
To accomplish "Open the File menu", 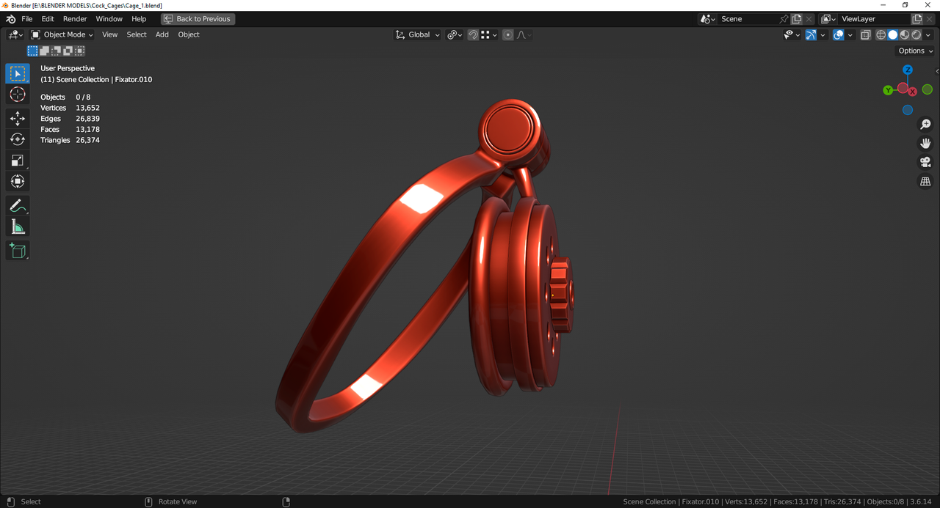I will (x=27, y=19).
